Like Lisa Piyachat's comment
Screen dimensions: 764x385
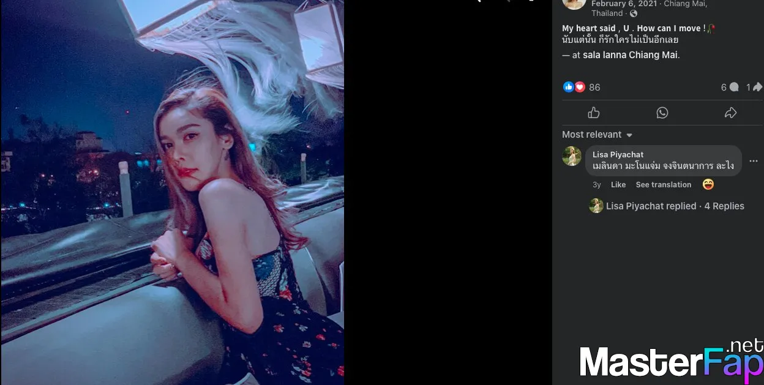pyautogui.click(x=618, y=185)
